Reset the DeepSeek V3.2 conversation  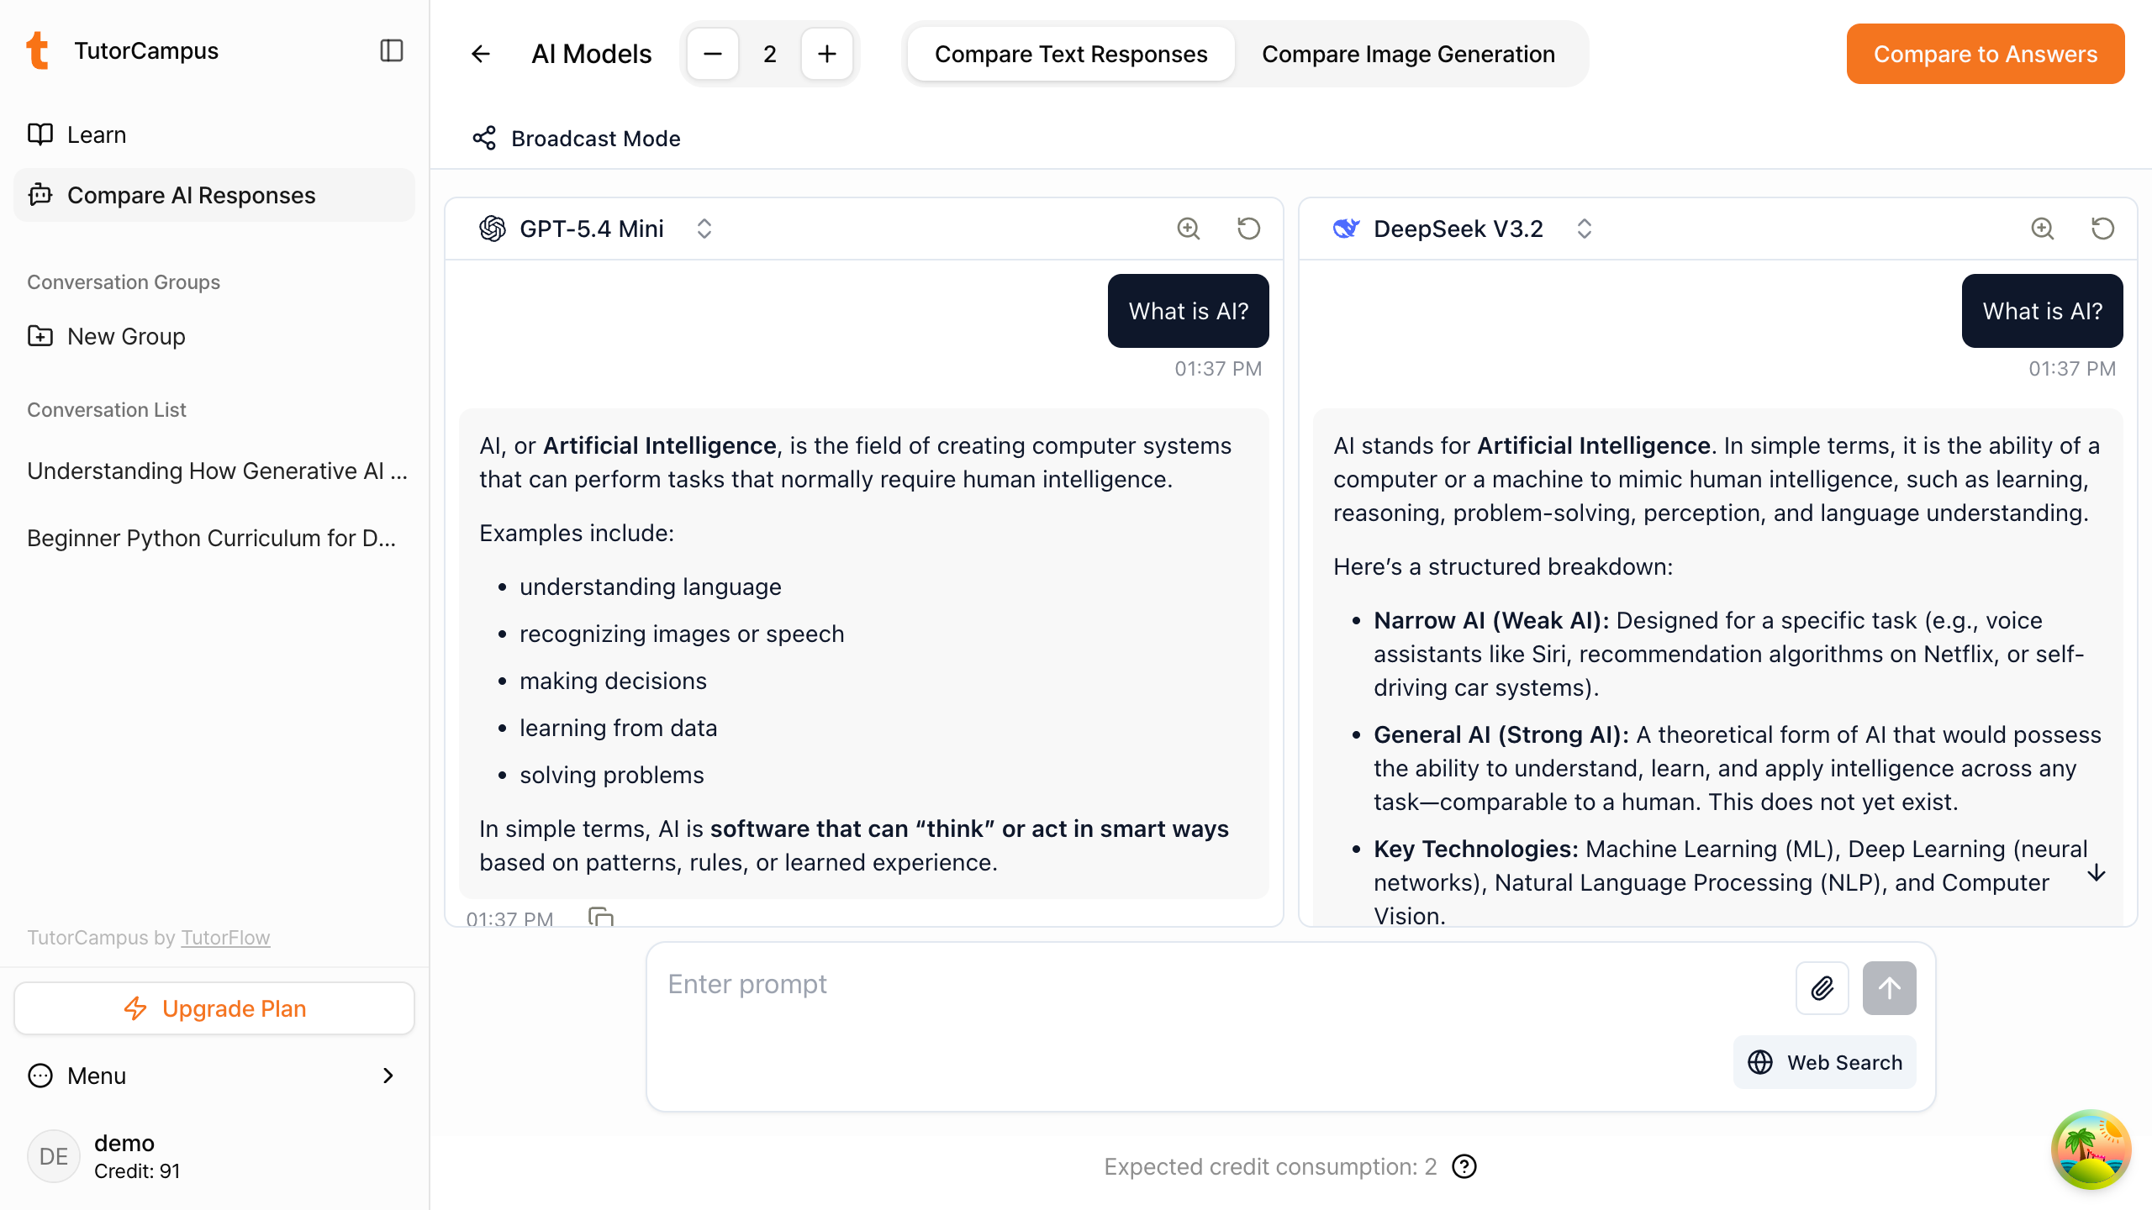point(2103,229)
